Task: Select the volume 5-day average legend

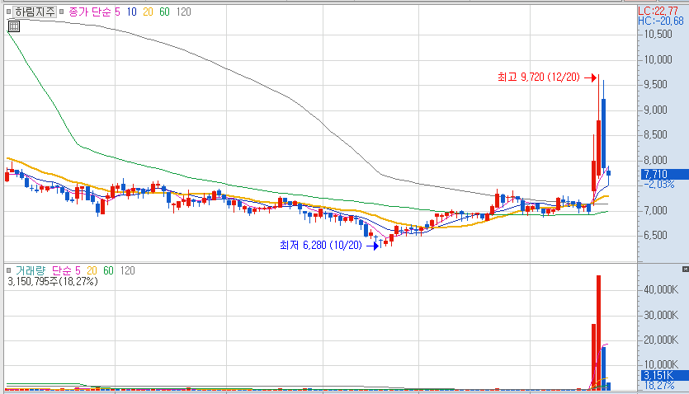Action: [x=78, y=270]
